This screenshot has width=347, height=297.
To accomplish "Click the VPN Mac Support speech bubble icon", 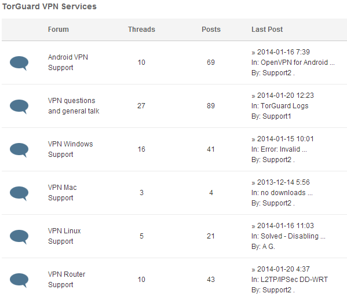I will click(x=19, y=193).
